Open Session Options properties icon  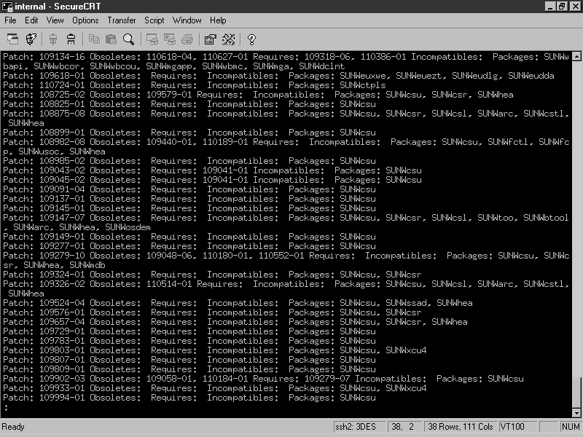(x=210, y=39)
